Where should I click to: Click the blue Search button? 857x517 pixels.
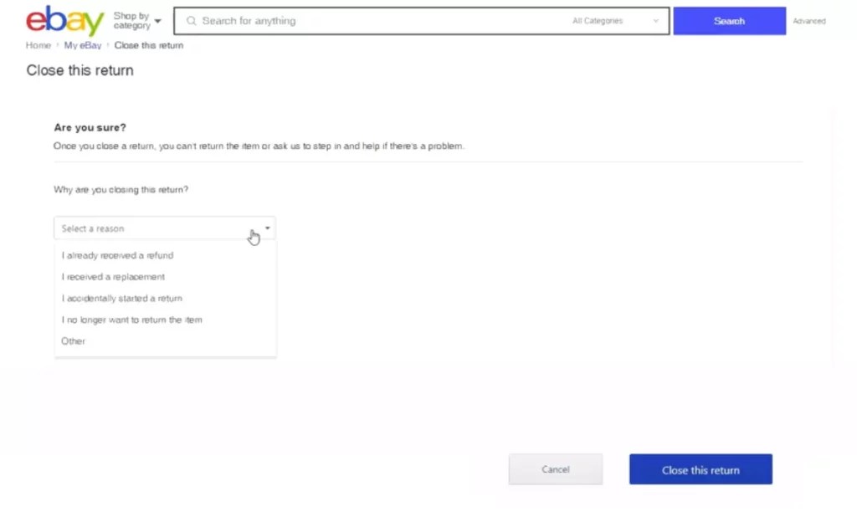tap(728, 20)
